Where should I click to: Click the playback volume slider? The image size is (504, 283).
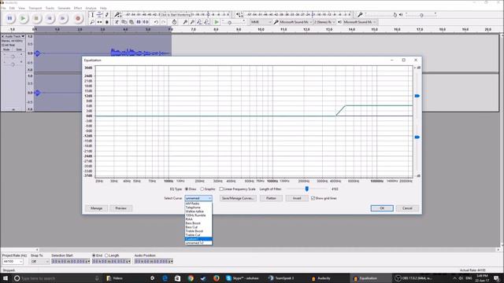click(421, 15)
